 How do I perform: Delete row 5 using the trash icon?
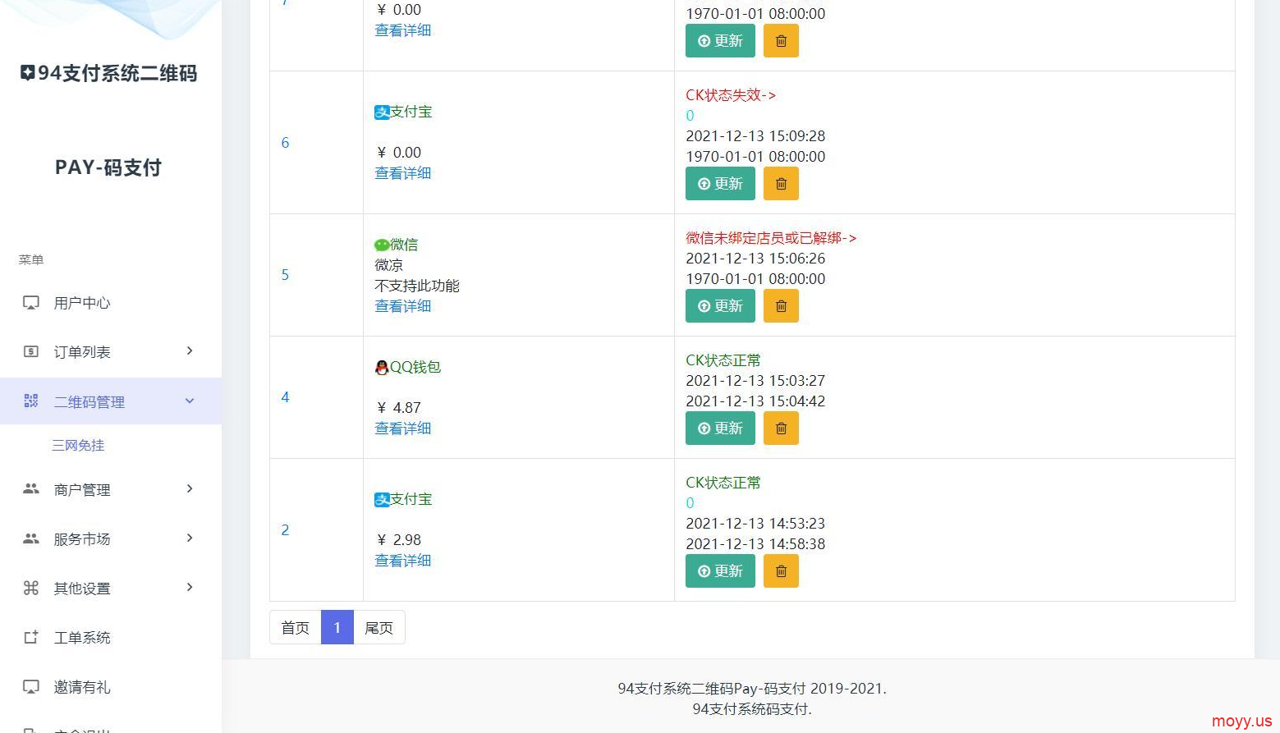(781, 306)
